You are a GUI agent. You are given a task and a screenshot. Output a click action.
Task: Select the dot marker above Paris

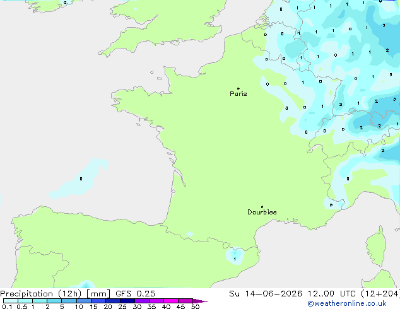click(238, 88)
